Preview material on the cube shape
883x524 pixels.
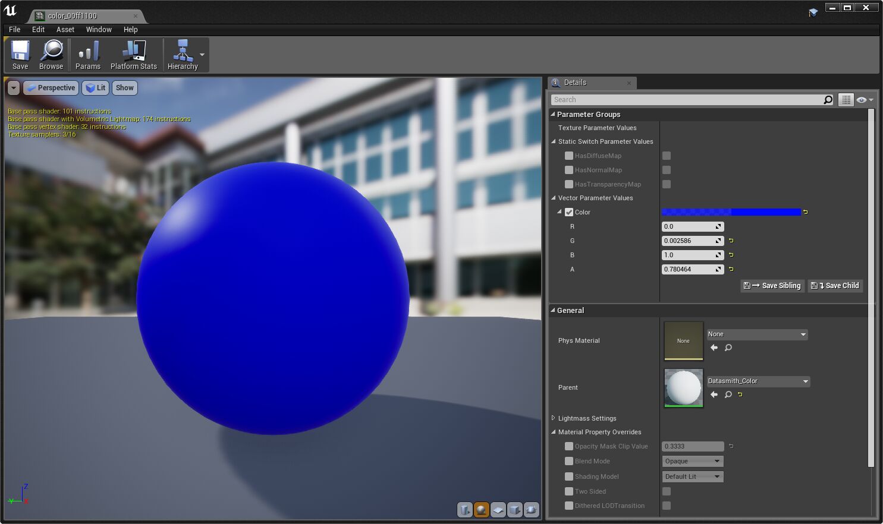coord(514,510)
